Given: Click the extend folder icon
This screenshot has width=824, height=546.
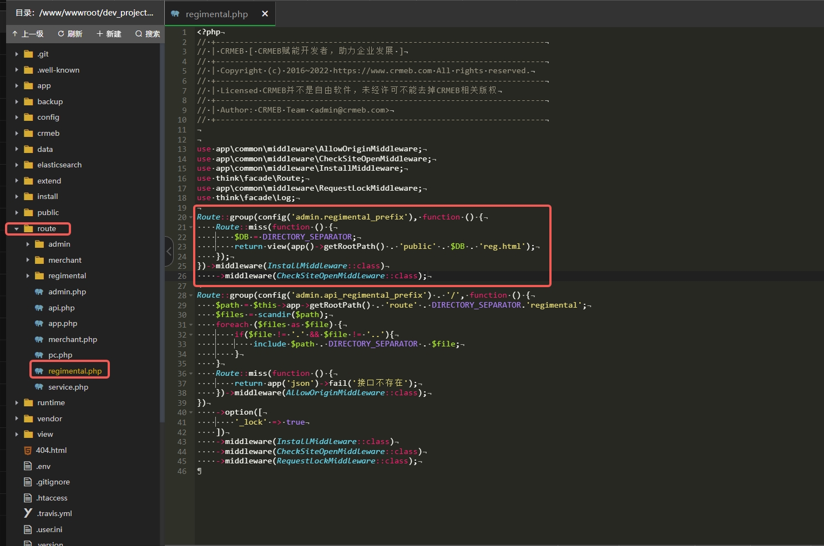Looking at the screenshot, I should point(28,181).
